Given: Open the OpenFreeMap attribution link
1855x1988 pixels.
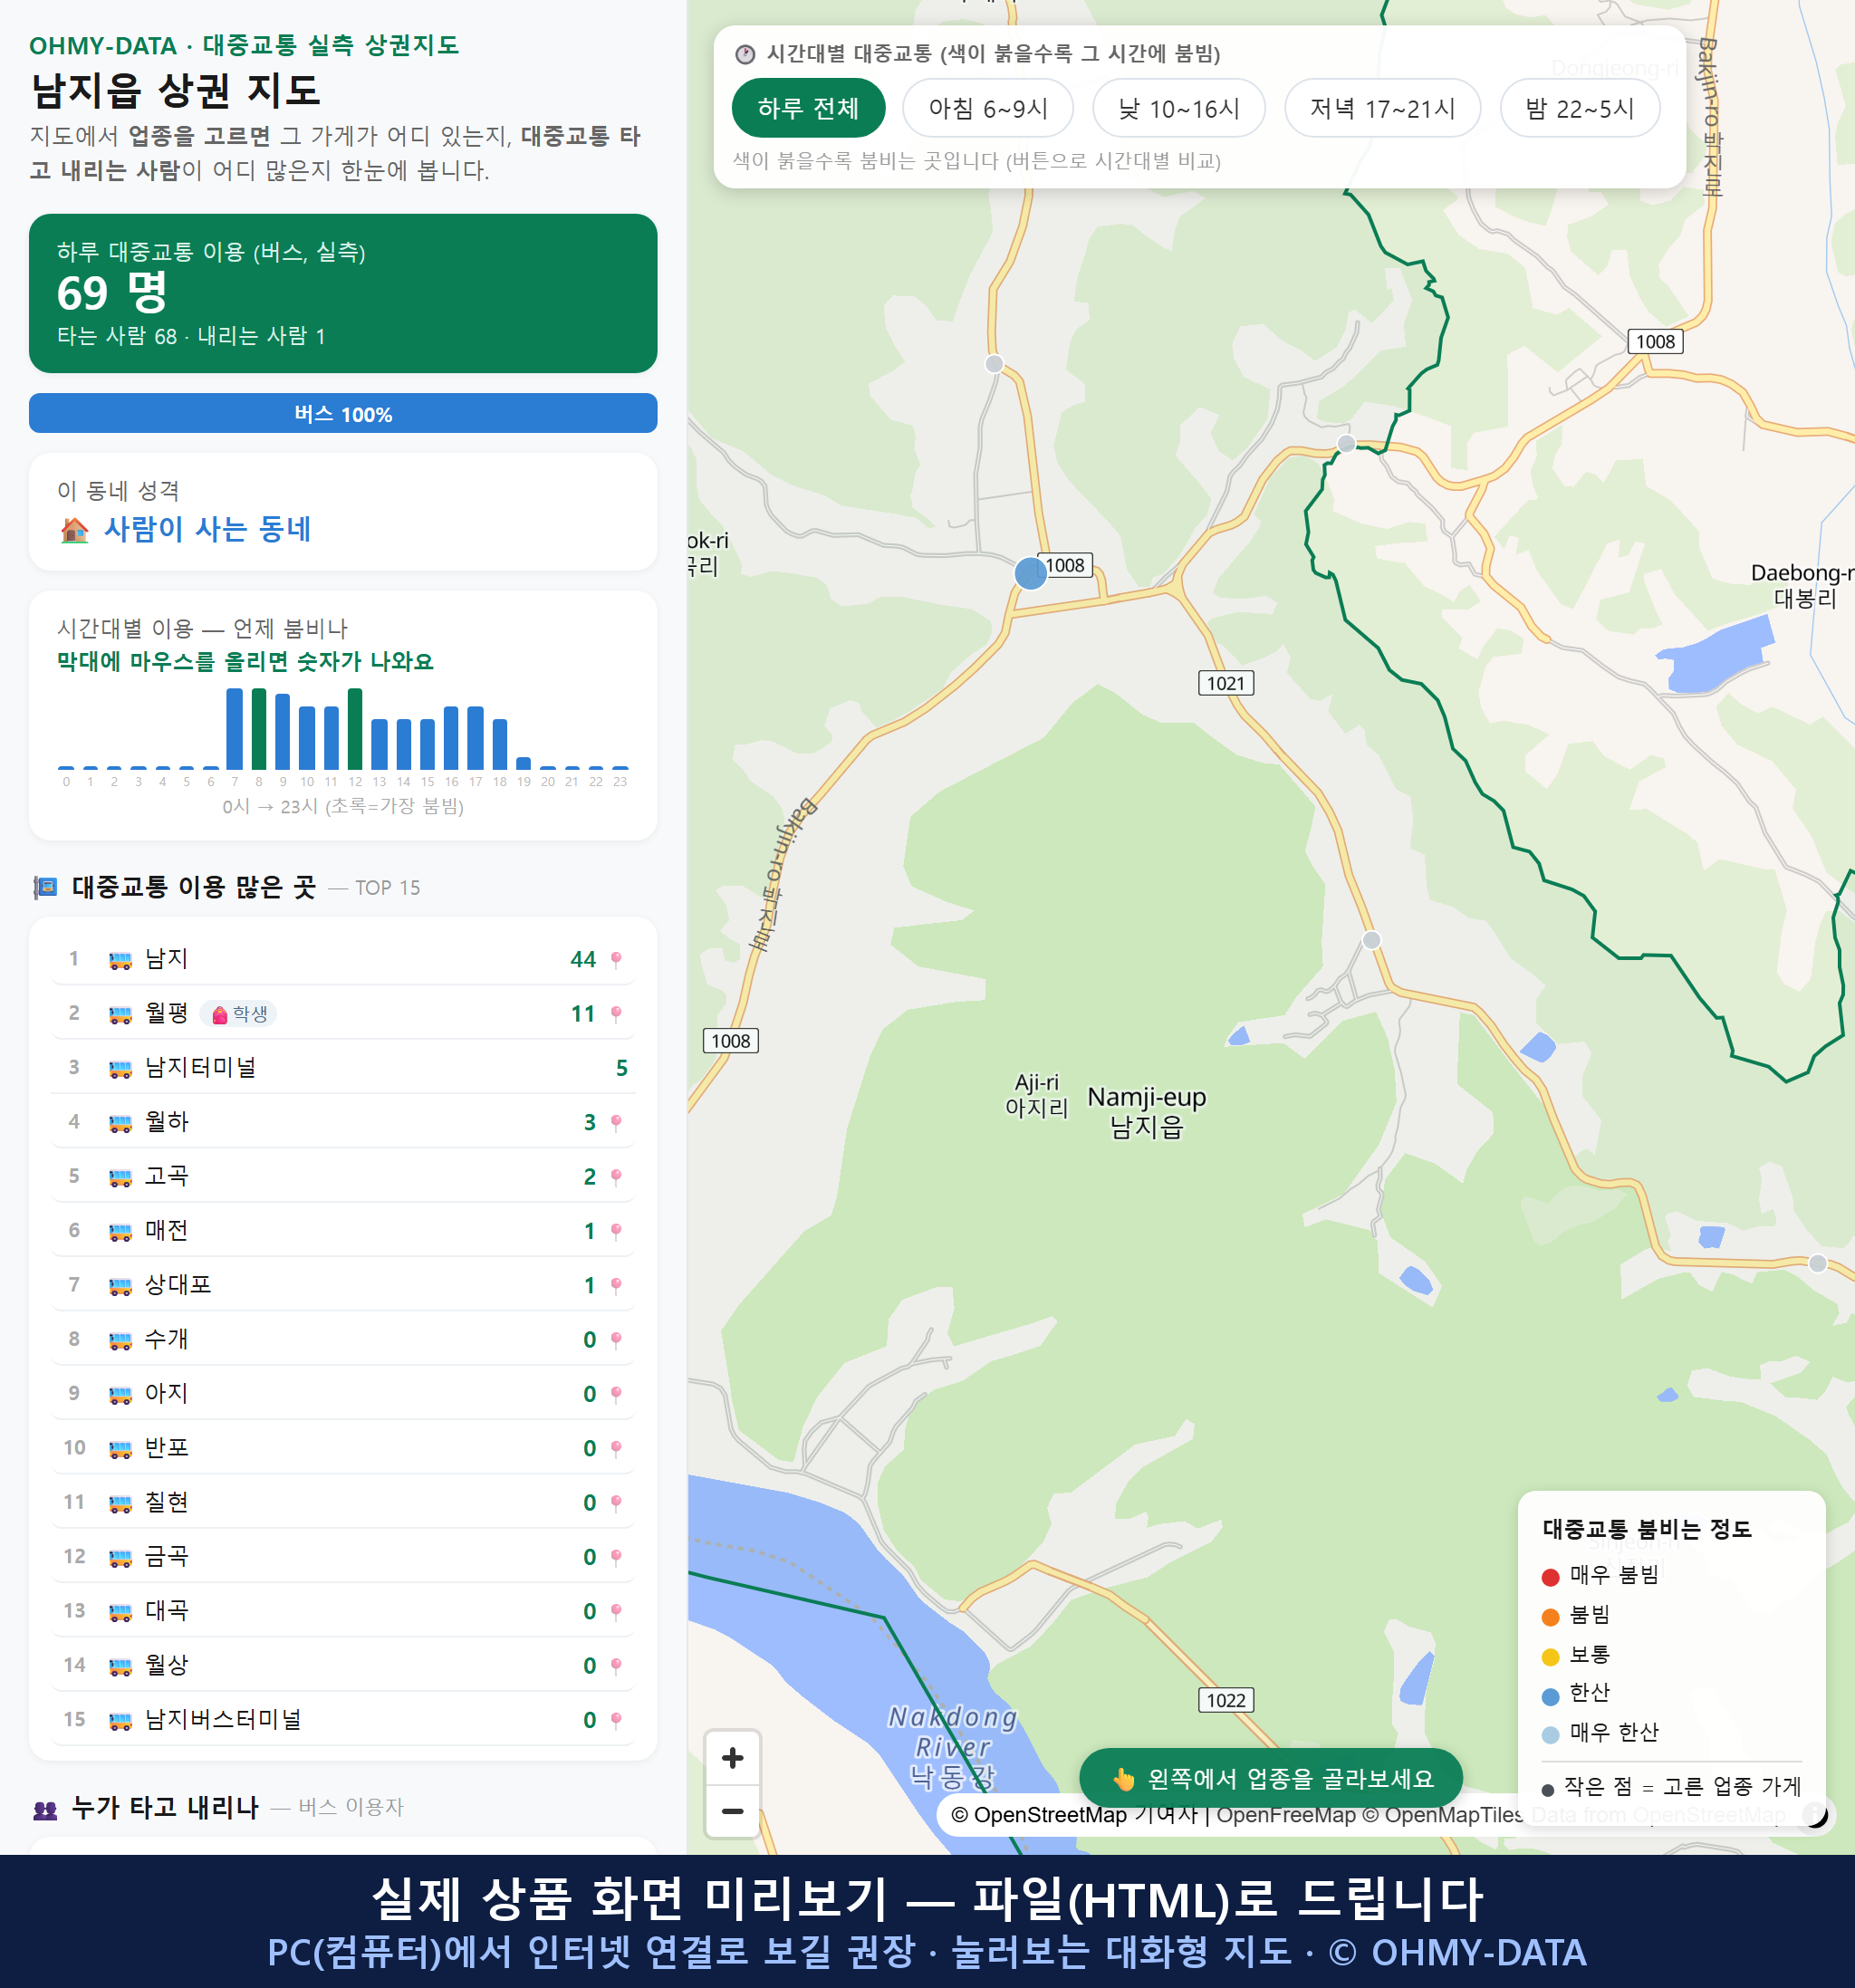Looking at the screenshot, I should pos(1285,1814).
